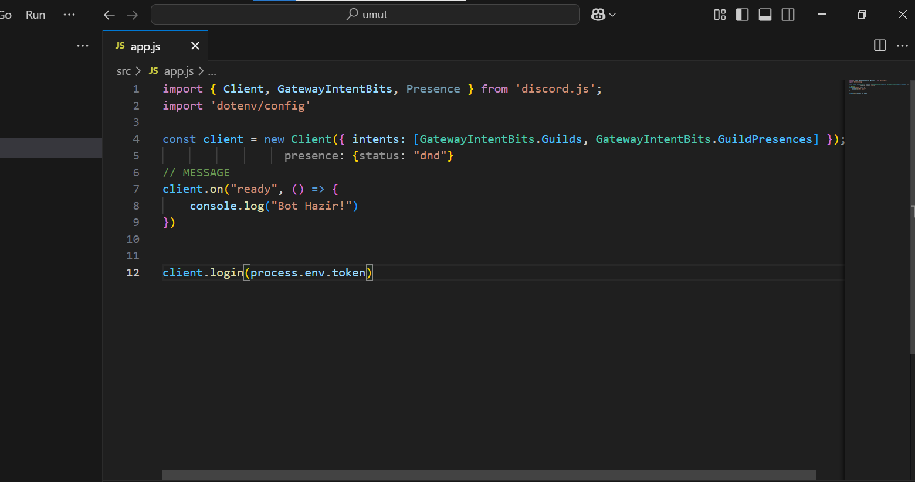
Task: Open the editor's More Actions ellipsis
Action: pos(902,46)
